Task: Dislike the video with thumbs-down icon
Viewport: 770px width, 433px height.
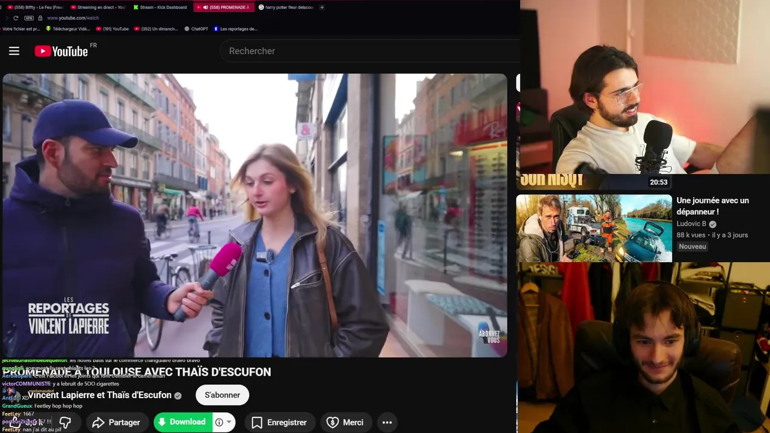Action: (x=65, y=423)
